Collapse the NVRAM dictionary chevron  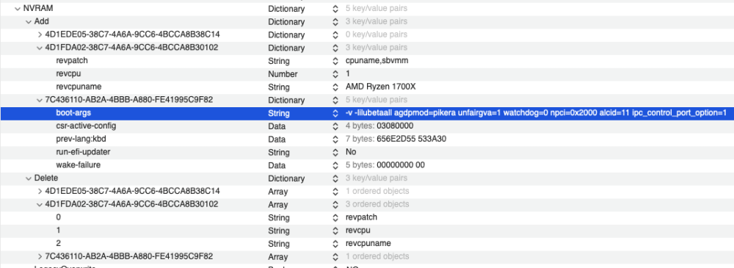[x=18, y=8]
